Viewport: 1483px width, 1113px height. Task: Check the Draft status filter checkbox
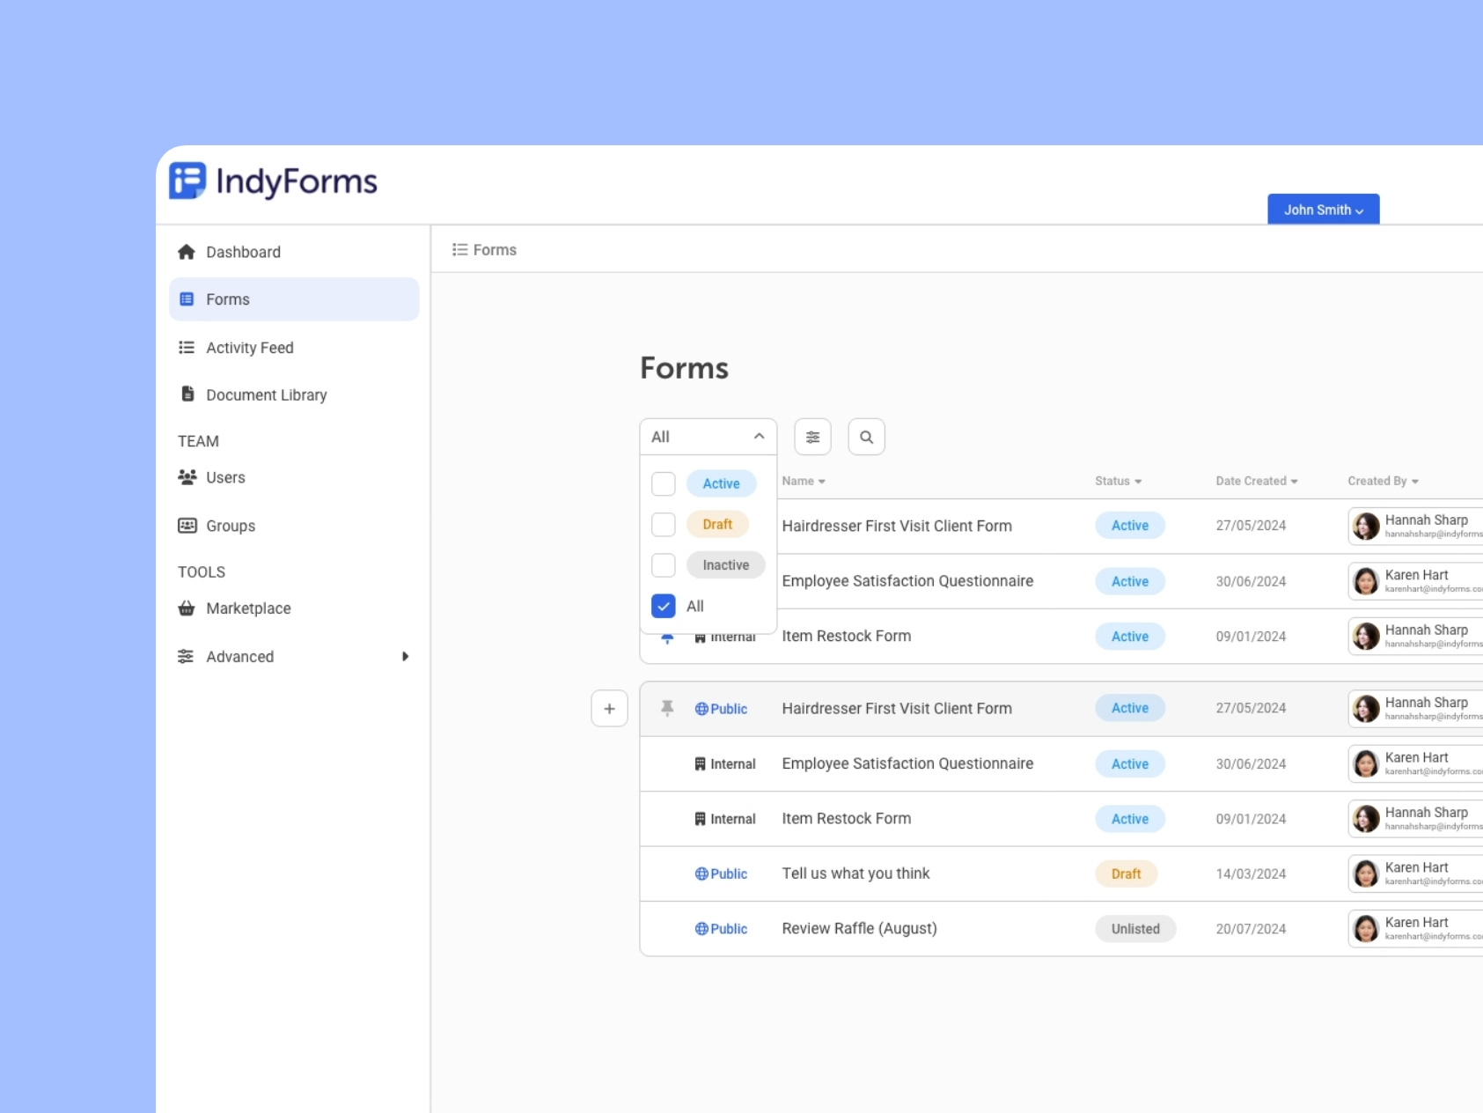663,523
